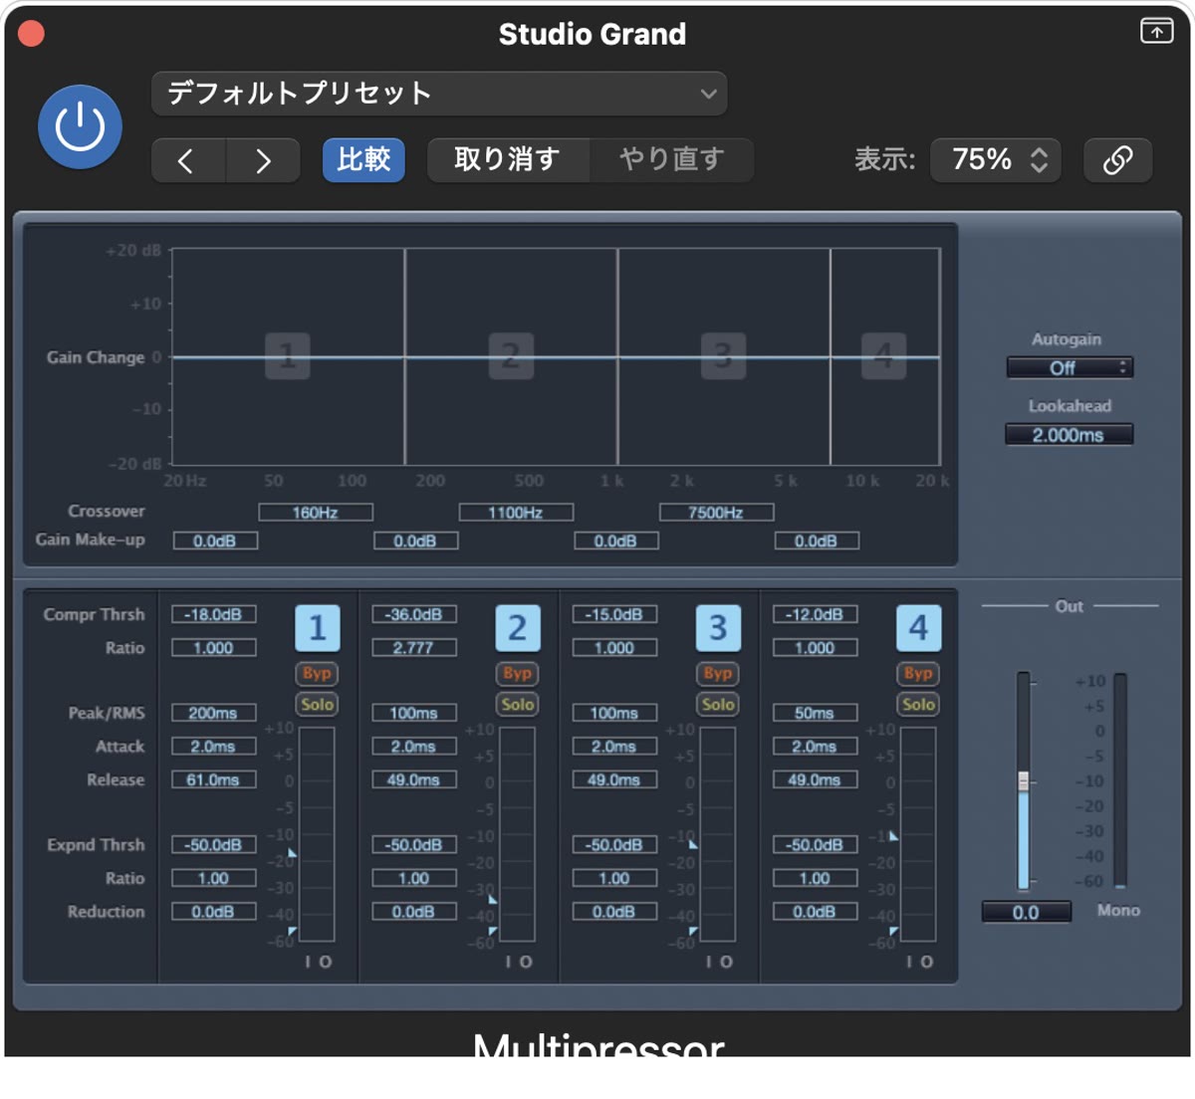Click band 4 compressor threshold arrow marker
The height and width of the screenshot is (1099, 1195).
tap(893, 836)
